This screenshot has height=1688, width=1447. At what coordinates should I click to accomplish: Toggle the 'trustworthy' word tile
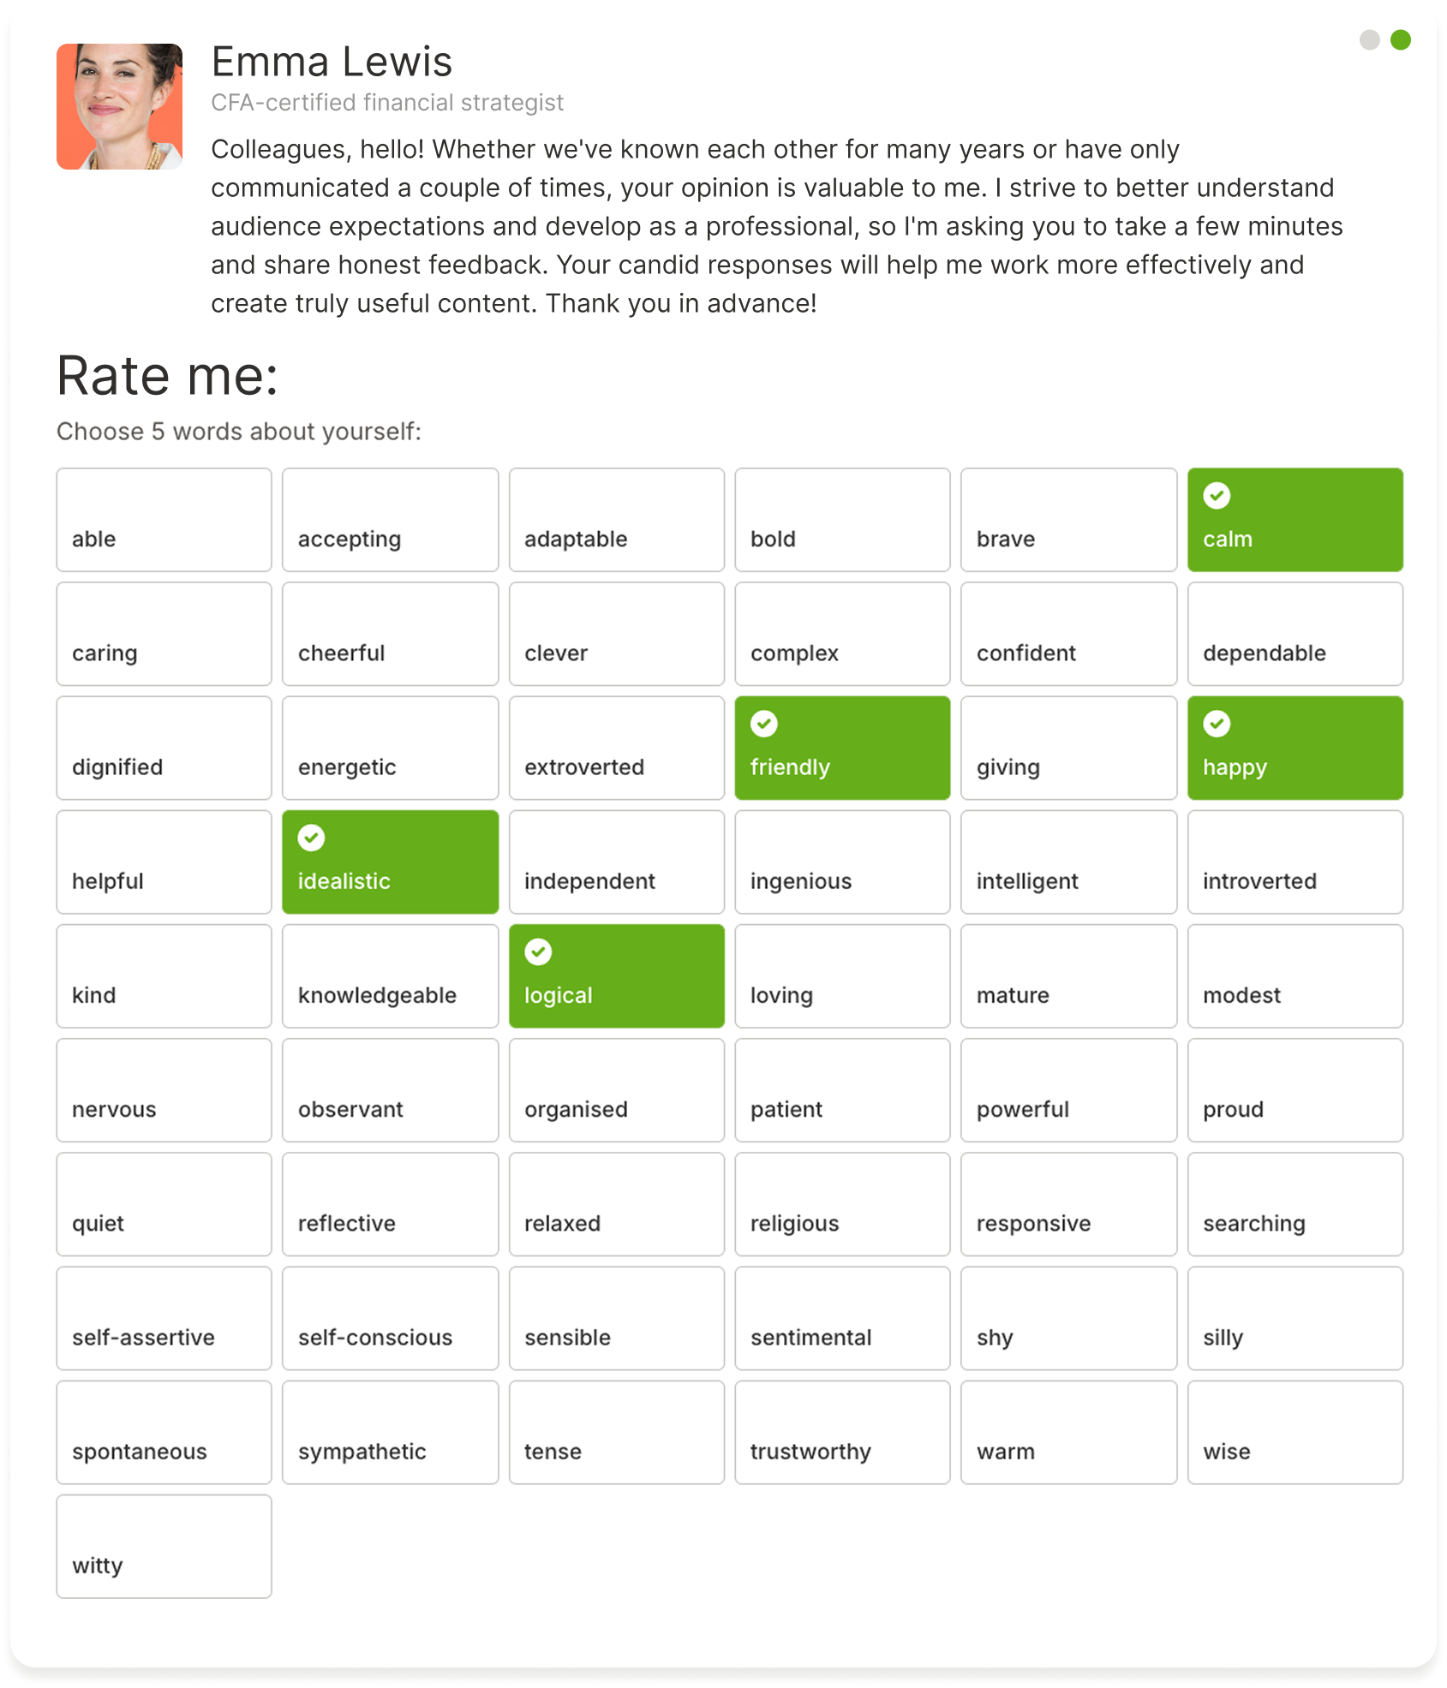coord(842,1432)
